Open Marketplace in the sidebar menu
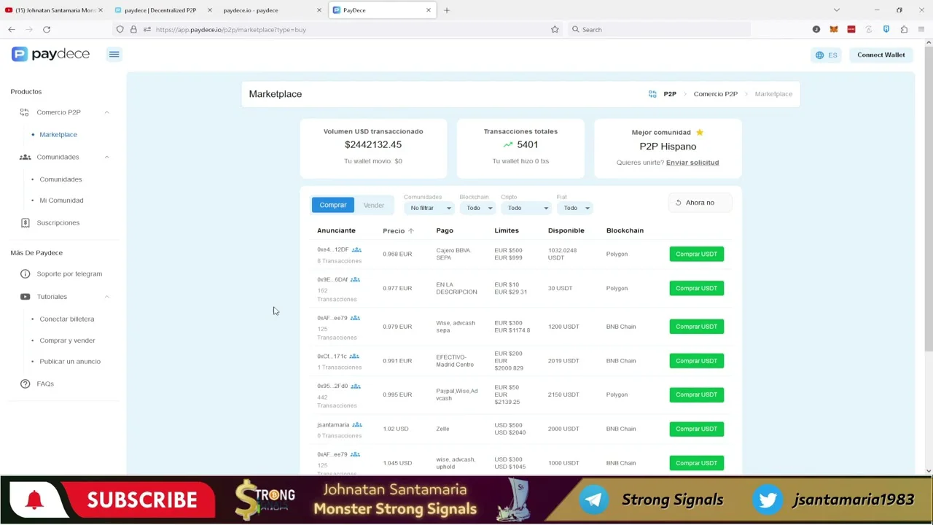 58,135
